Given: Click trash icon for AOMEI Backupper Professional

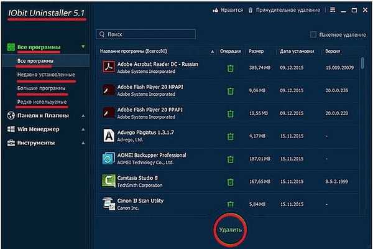Looking at the screenshot, I should (x=230, y=159).
